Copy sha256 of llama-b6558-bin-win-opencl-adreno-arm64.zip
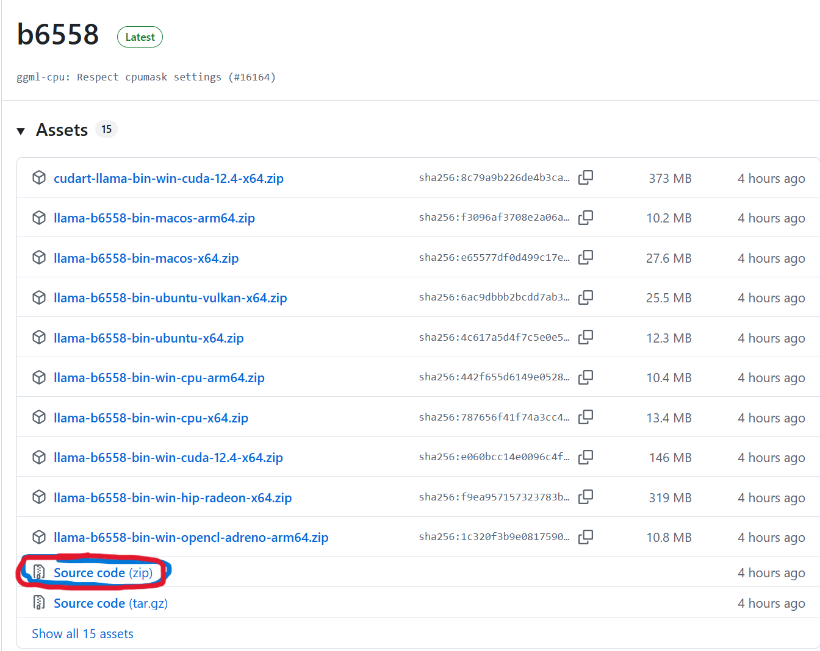The width and height of the screenshot is (820, 651). [586, 537]
